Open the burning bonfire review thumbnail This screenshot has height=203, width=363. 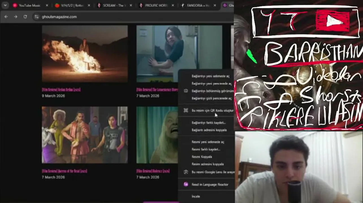tap(85, 54)
